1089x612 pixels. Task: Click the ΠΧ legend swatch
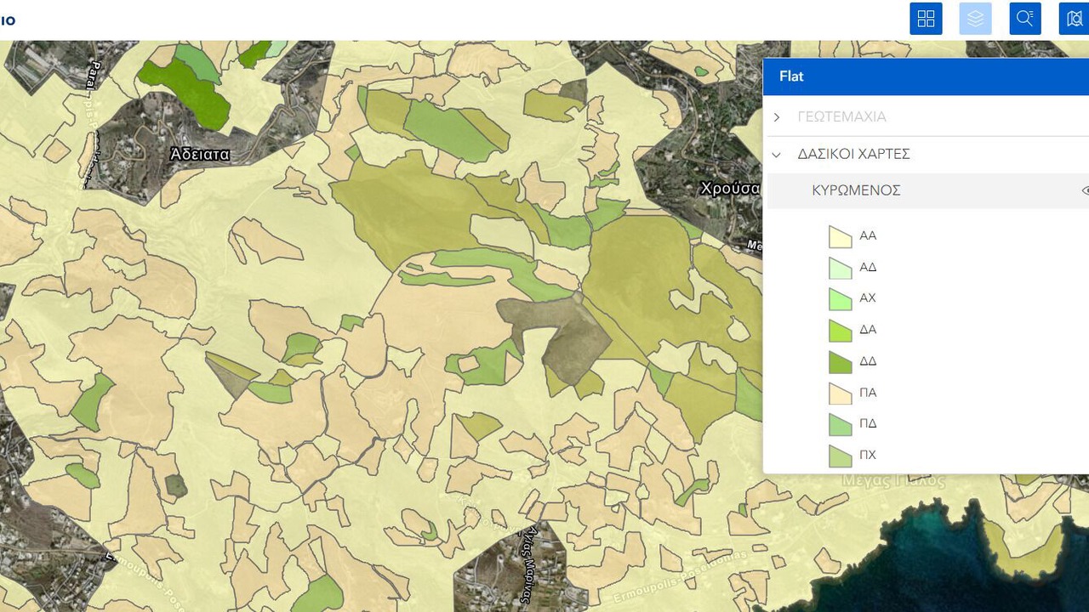coord(840,456)
